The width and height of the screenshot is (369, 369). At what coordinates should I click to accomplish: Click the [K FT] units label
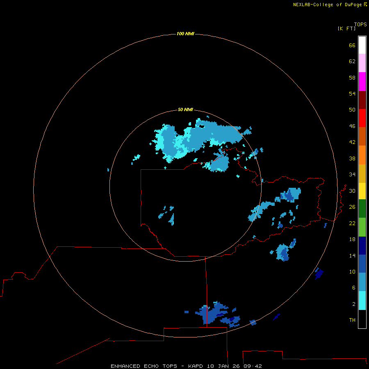coord(346,28)
